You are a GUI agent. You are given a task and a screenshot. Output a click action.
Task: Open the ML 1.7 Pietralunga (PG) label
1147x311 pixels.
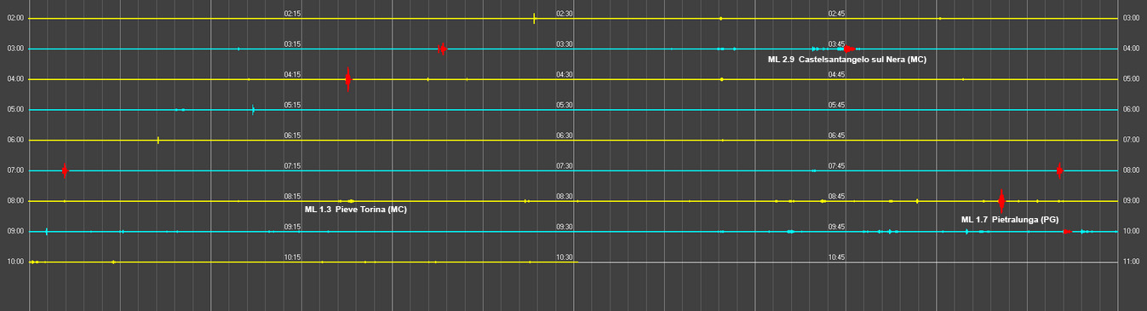coord(1010,220)
